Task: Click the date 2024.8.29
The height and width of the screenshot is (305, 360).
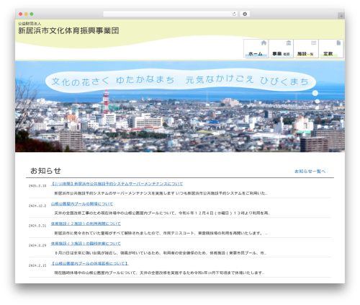Action: click(x=37, y=246)
